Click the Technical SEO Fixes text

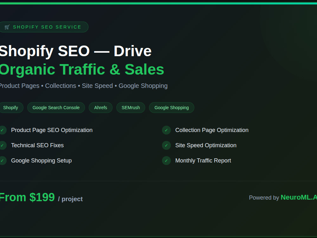point(37,145)
